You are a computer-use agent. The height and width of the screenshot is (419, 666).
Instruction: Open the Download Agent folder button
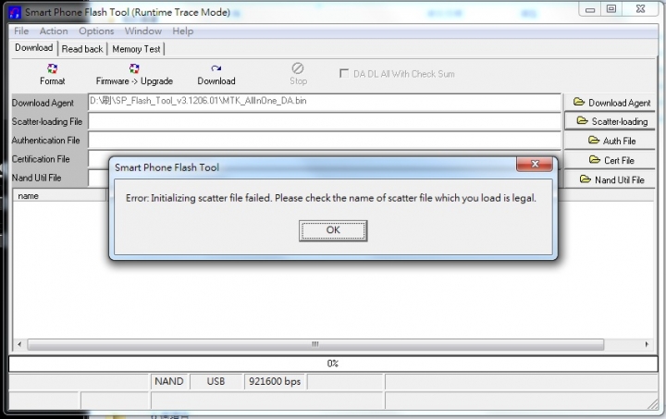[610, 103]
